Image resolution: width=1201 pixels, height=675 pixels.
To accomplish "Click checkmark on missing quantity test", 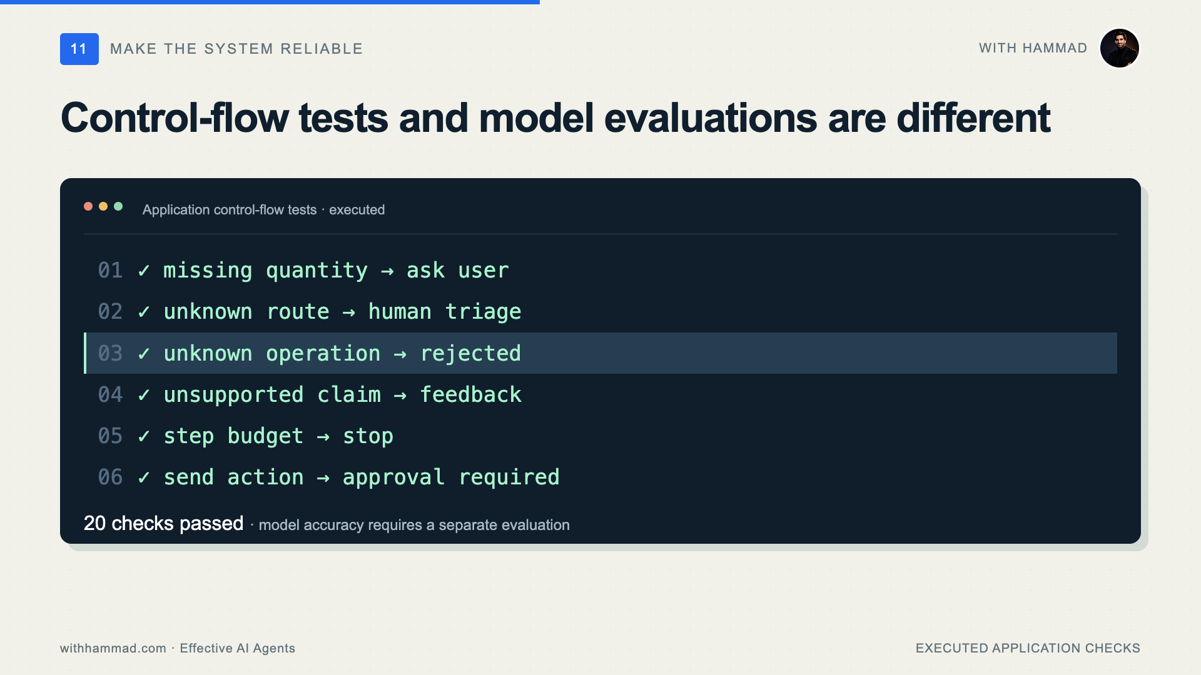I will click(144, 271).
